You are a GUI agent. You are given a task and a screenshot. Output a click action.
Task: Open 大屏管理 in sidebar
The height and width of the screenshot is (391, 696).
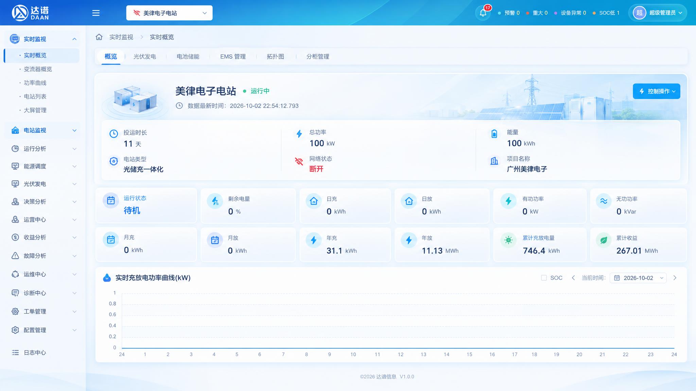click(35, 110)
